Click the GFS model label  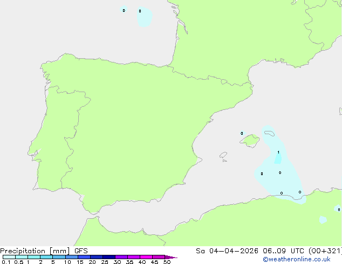81,251
